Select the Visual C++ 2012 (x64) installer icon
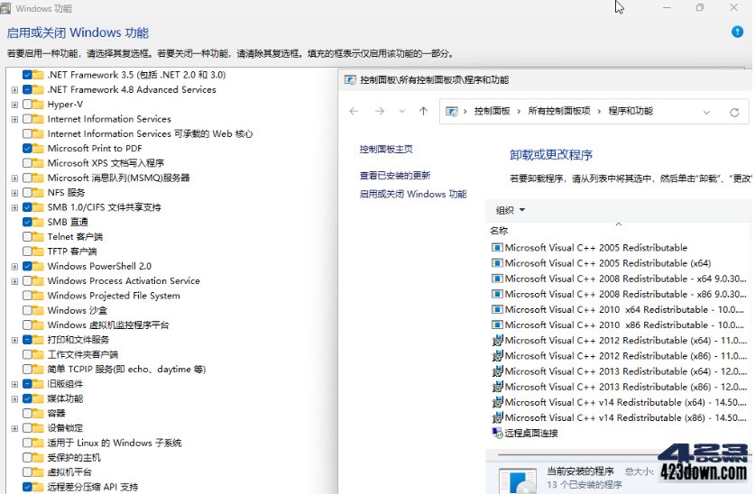The height and width of the screenshot is (494, 755). click(497, 340)
